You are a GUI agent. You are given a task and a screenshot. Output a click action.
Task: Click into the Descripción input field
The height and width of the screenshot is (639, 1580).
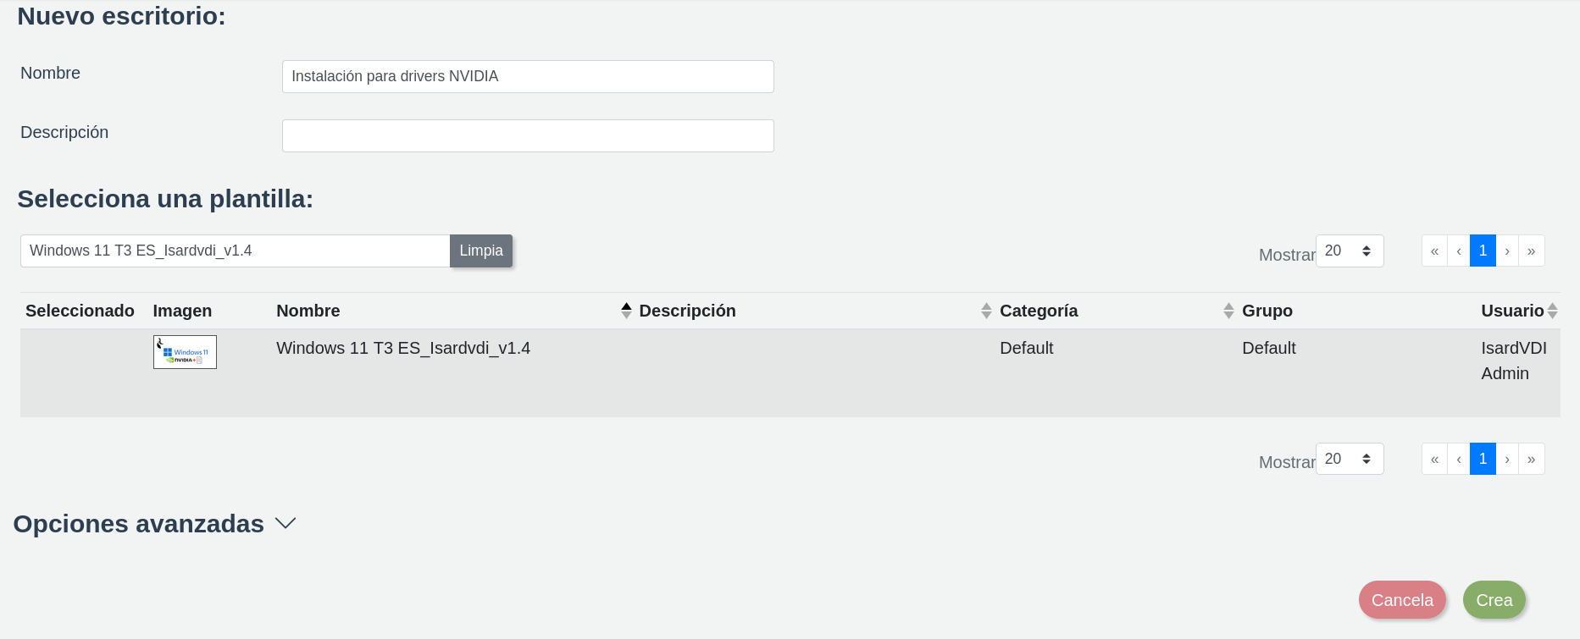pyautogui.click(x=528, y=136)
